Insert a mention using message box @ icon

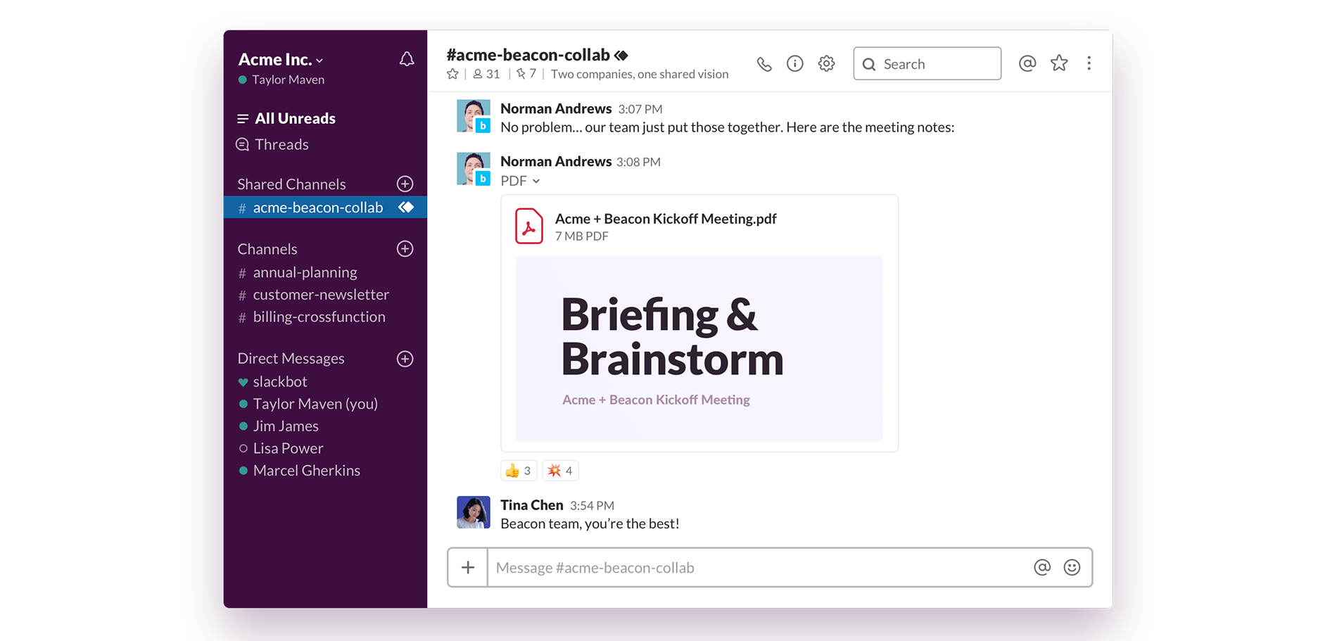click(1042, 567)
